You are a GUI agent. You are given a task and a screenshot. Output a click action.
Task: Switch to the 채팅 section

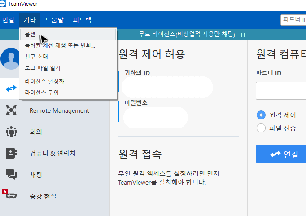36,175
